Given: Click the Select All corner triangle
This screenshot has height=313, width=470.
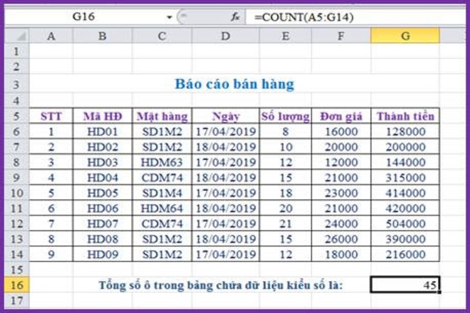Looking at the screenshot, I should (x=18, y=36).
